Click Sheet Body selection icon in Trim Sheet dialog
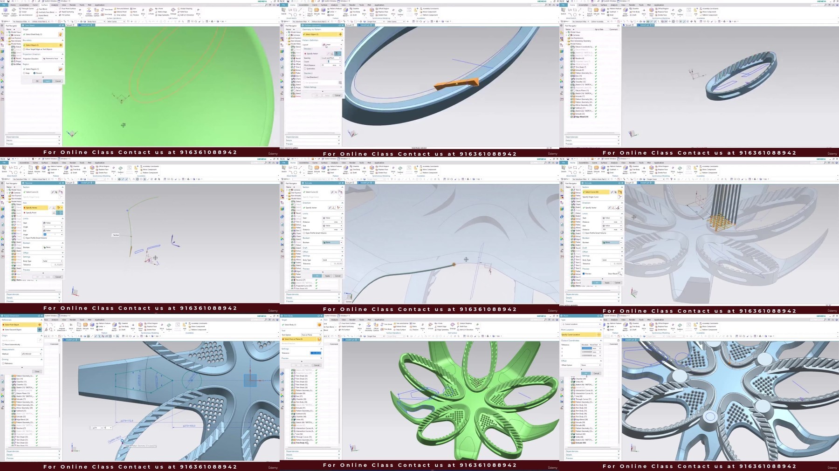This screenshot has height=471, width=839. (60, 34)
